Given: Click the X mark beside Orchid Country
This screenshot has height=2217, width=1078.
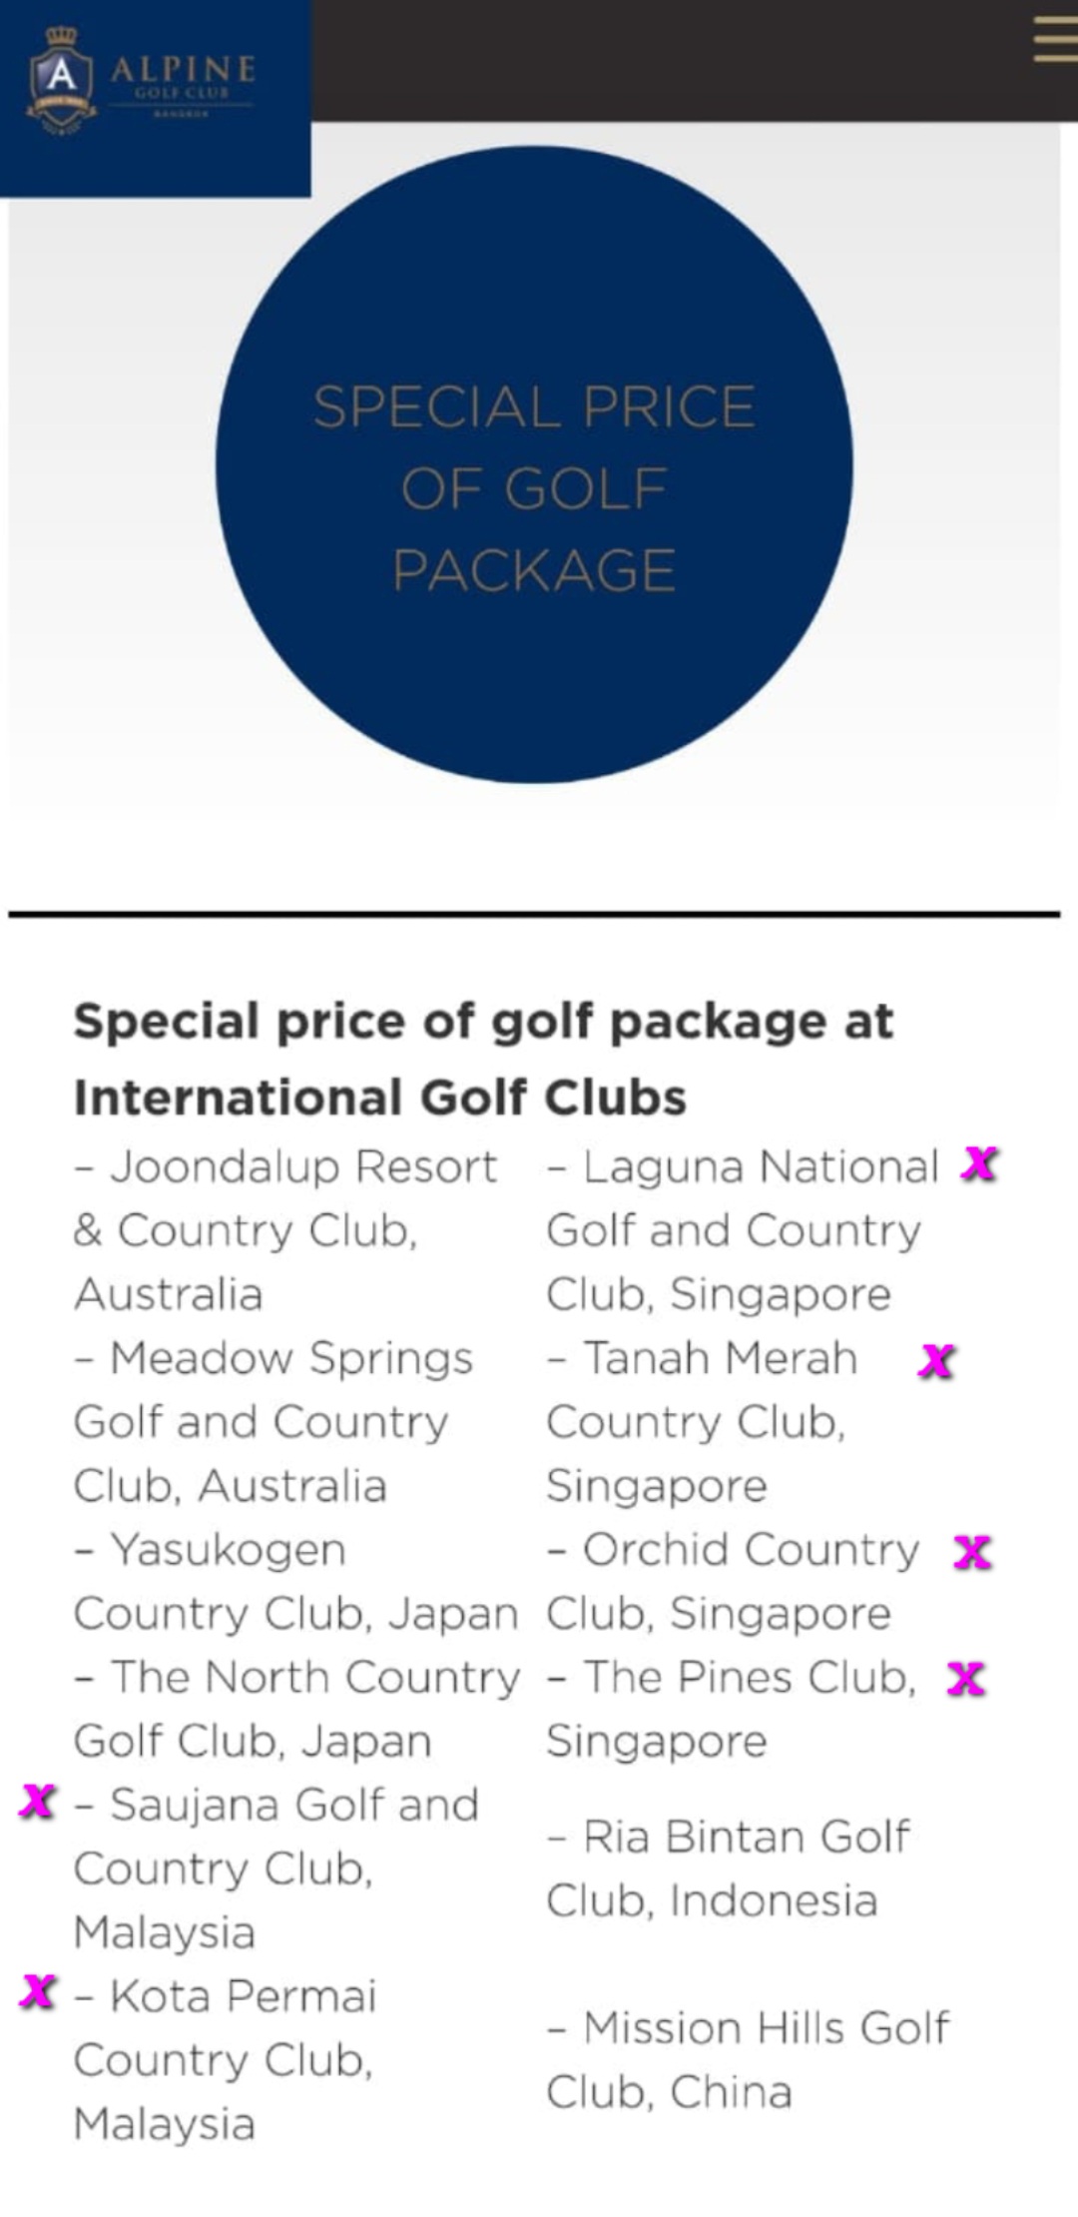Looking at the screenshot, I should click(972, 1552).
